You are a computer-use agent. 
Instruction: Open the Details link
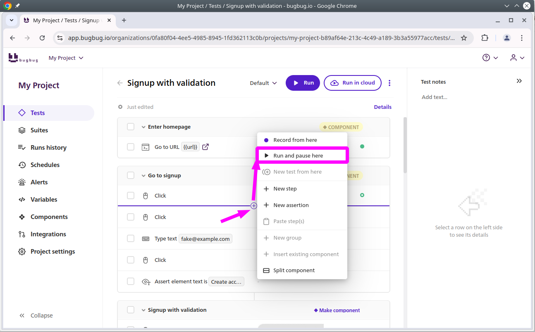(x=382, y=107)
